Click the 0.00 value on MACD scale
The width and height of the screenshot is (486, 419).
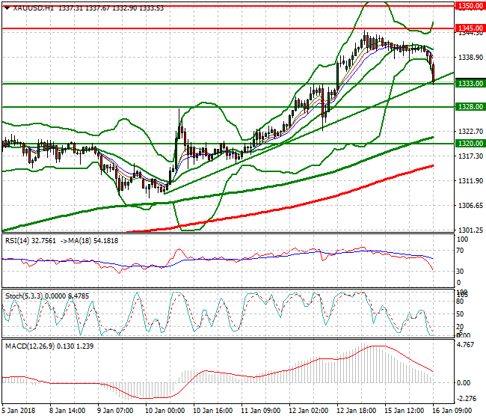coord(464,383)
